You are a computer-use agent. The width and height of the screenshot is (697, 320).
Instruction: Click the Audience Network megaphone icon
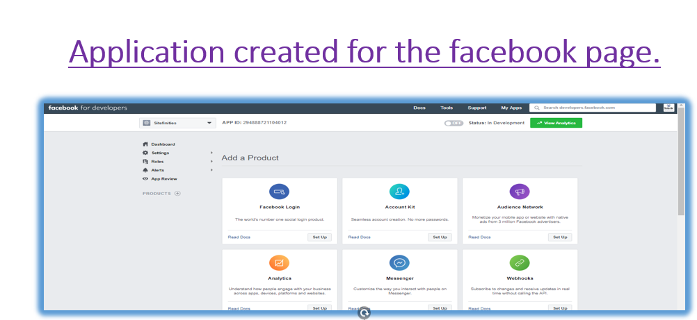[x=519, y=192]
